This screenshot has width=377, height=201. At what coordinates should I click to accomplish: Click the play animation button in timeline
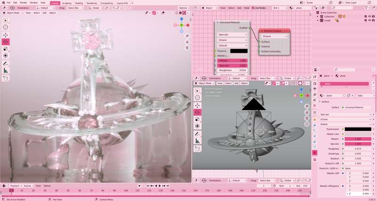click(x=160, y=186)
